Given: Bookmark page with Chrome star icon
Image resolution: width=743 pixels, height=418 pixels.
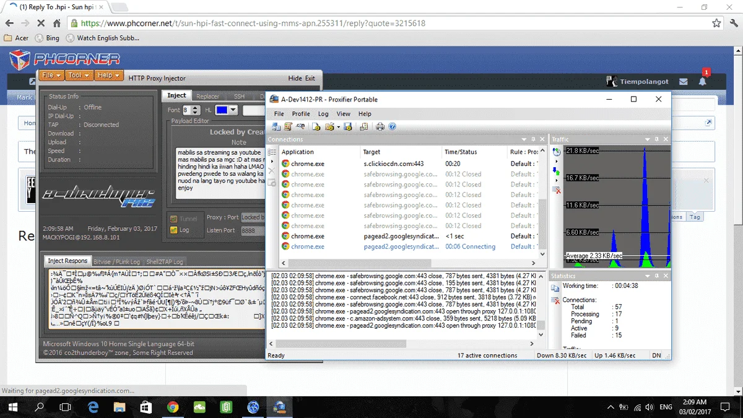Looking at the screenshot, I should pyautogui.click(x=716, y=23).
